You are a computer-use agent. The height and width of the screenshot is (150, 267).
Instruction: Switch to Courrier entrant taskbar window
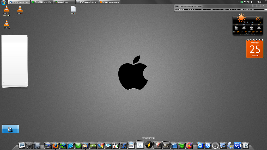point(19,2)
